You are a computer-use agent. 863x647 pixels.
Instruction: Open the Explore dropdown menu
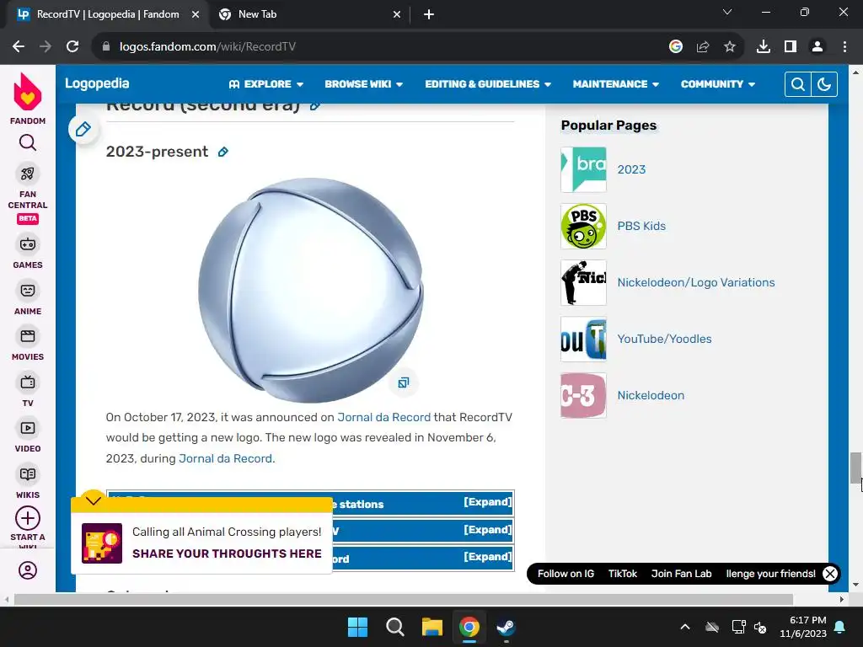[x=265, y=84]
